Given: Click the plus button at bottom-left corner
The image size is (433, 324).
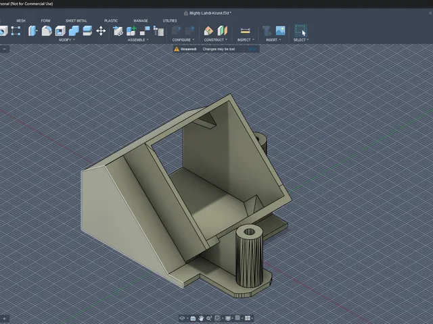Looking at the screenshot, I should pyautogui.click(x=4, y=319).
